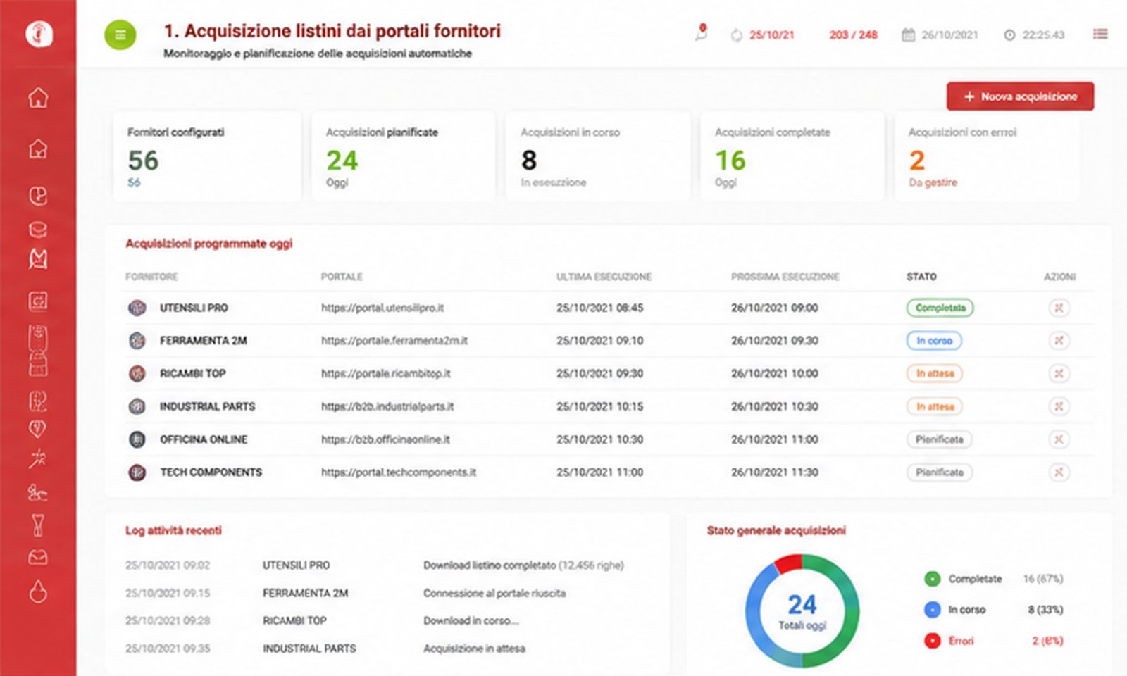Open the pie chart icon in the sidebar
This screenshot has width=1127, height=676.
point(38,196)
